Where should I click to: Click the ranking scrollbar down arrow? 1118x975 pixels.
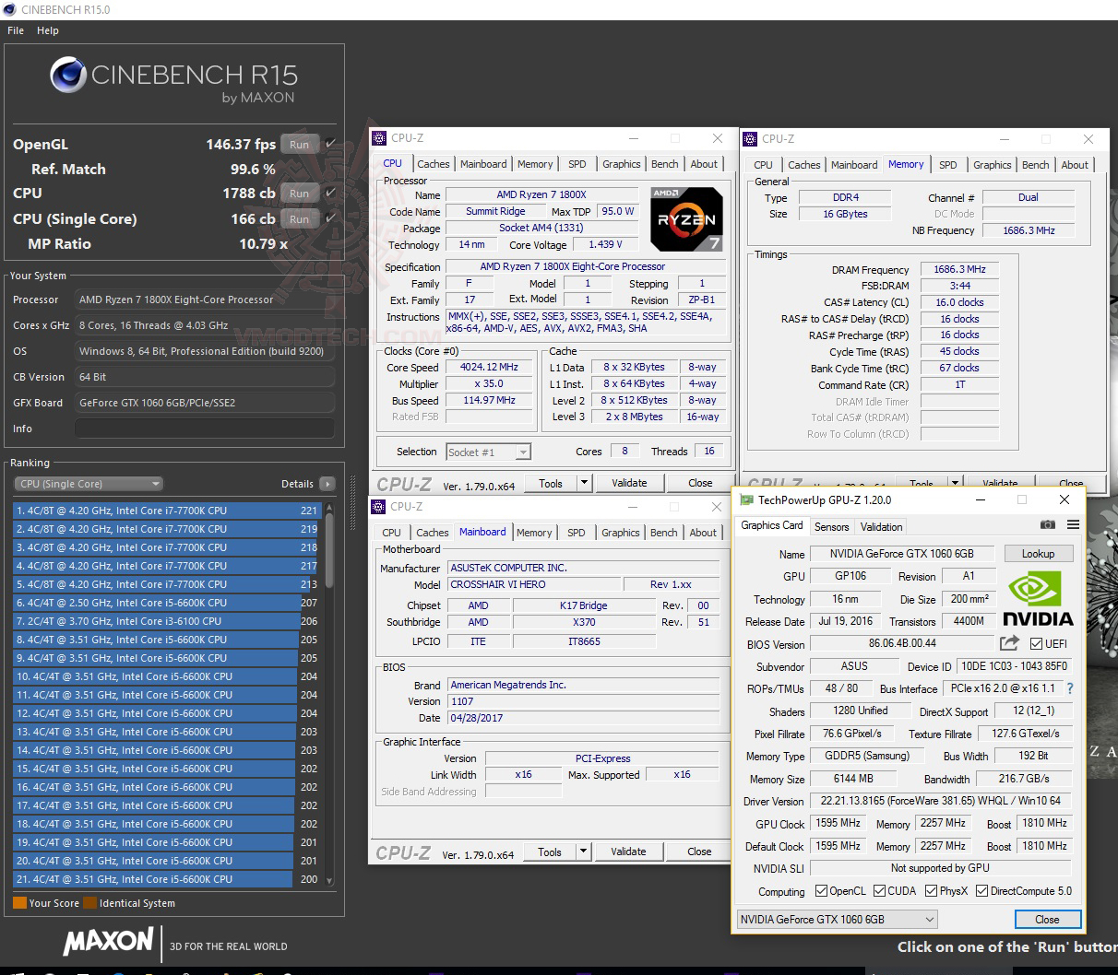[329, 881]
